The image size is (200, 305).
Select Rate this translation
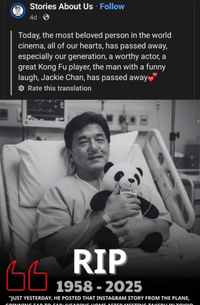point(60,88)
